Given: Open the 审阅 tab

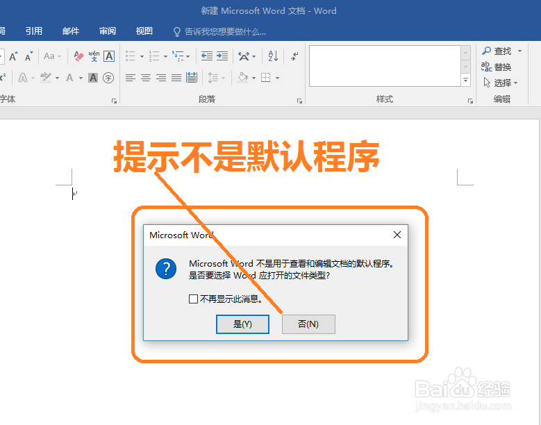Looking at the screenshot, I should click(108, 31).
